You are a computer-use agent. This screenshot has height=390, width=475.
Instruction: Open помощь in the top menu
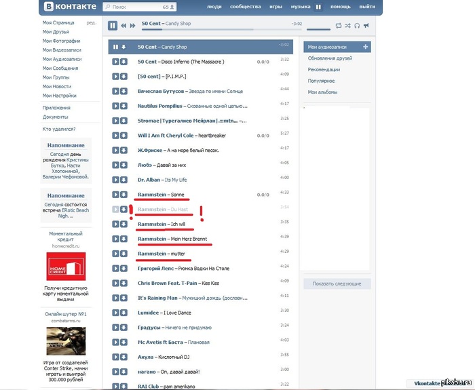[x=341, y=7]
